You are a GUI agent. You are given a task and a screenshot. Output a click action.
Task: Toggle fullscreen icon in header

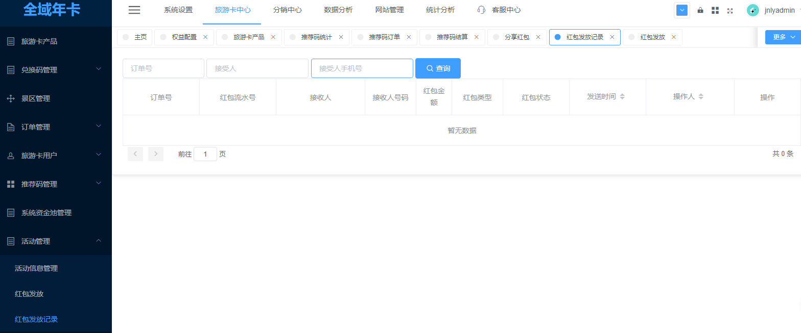[x=730, y=10]
